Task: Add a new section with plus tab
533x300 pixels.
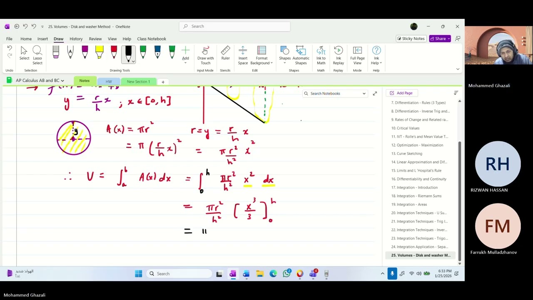Action: point(163,82)
